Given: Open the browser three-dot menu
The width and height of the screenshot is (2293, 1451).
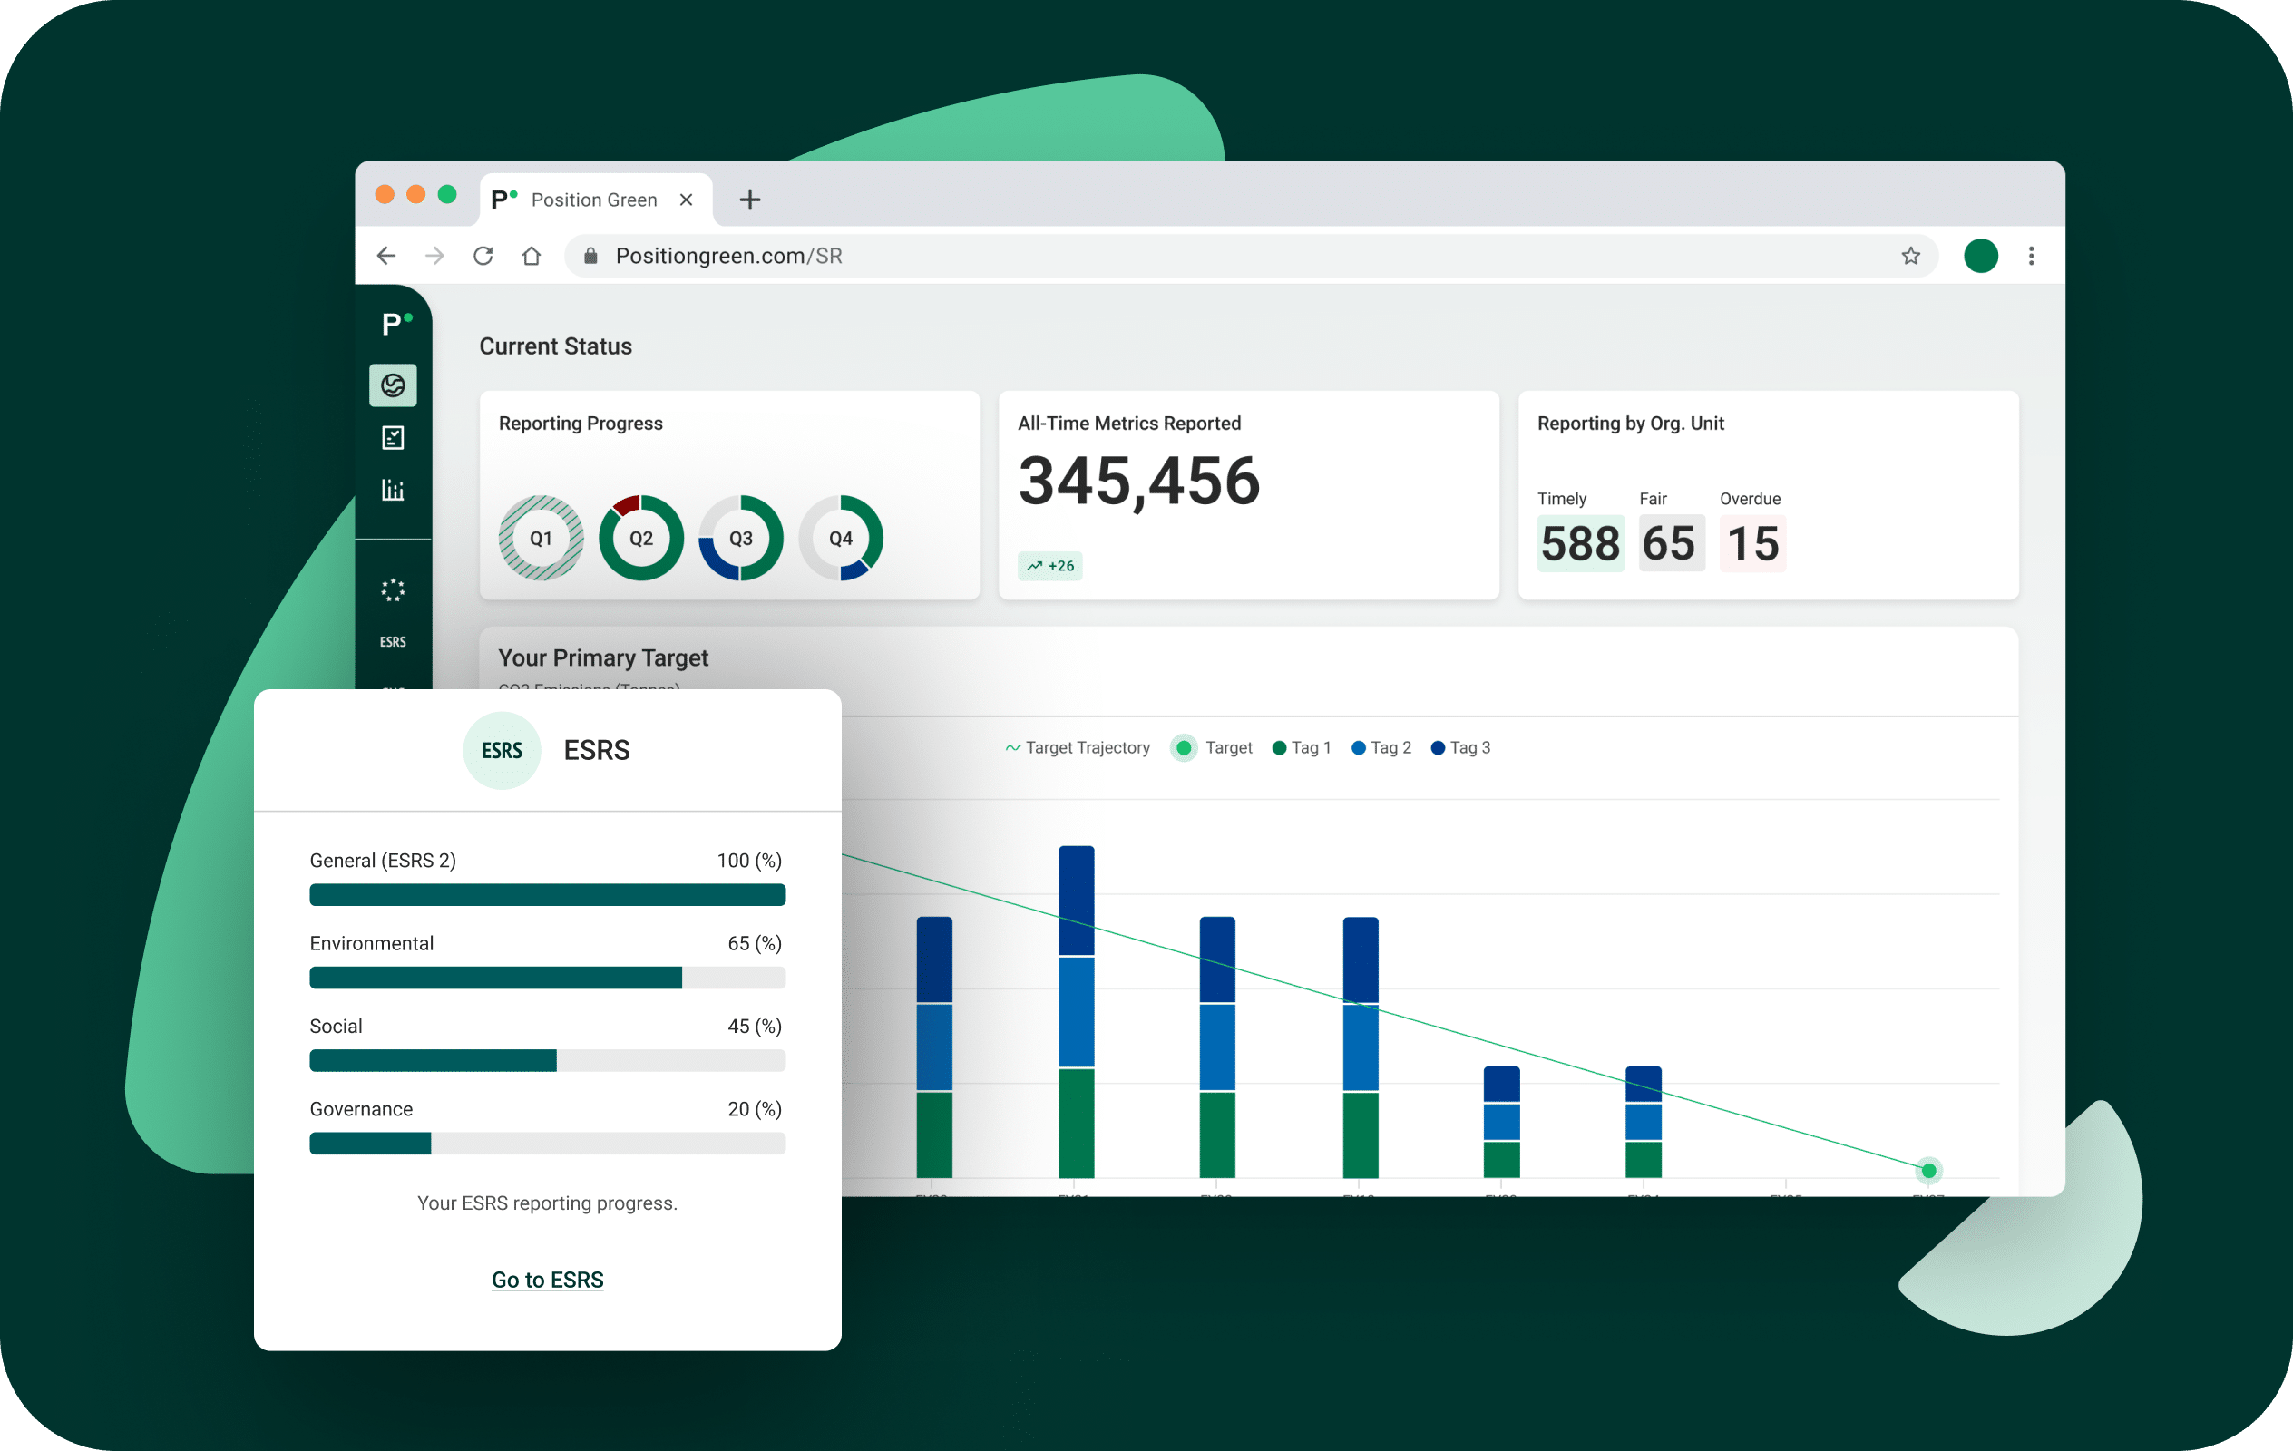Looking at the screenshot, I should 2031,256.
